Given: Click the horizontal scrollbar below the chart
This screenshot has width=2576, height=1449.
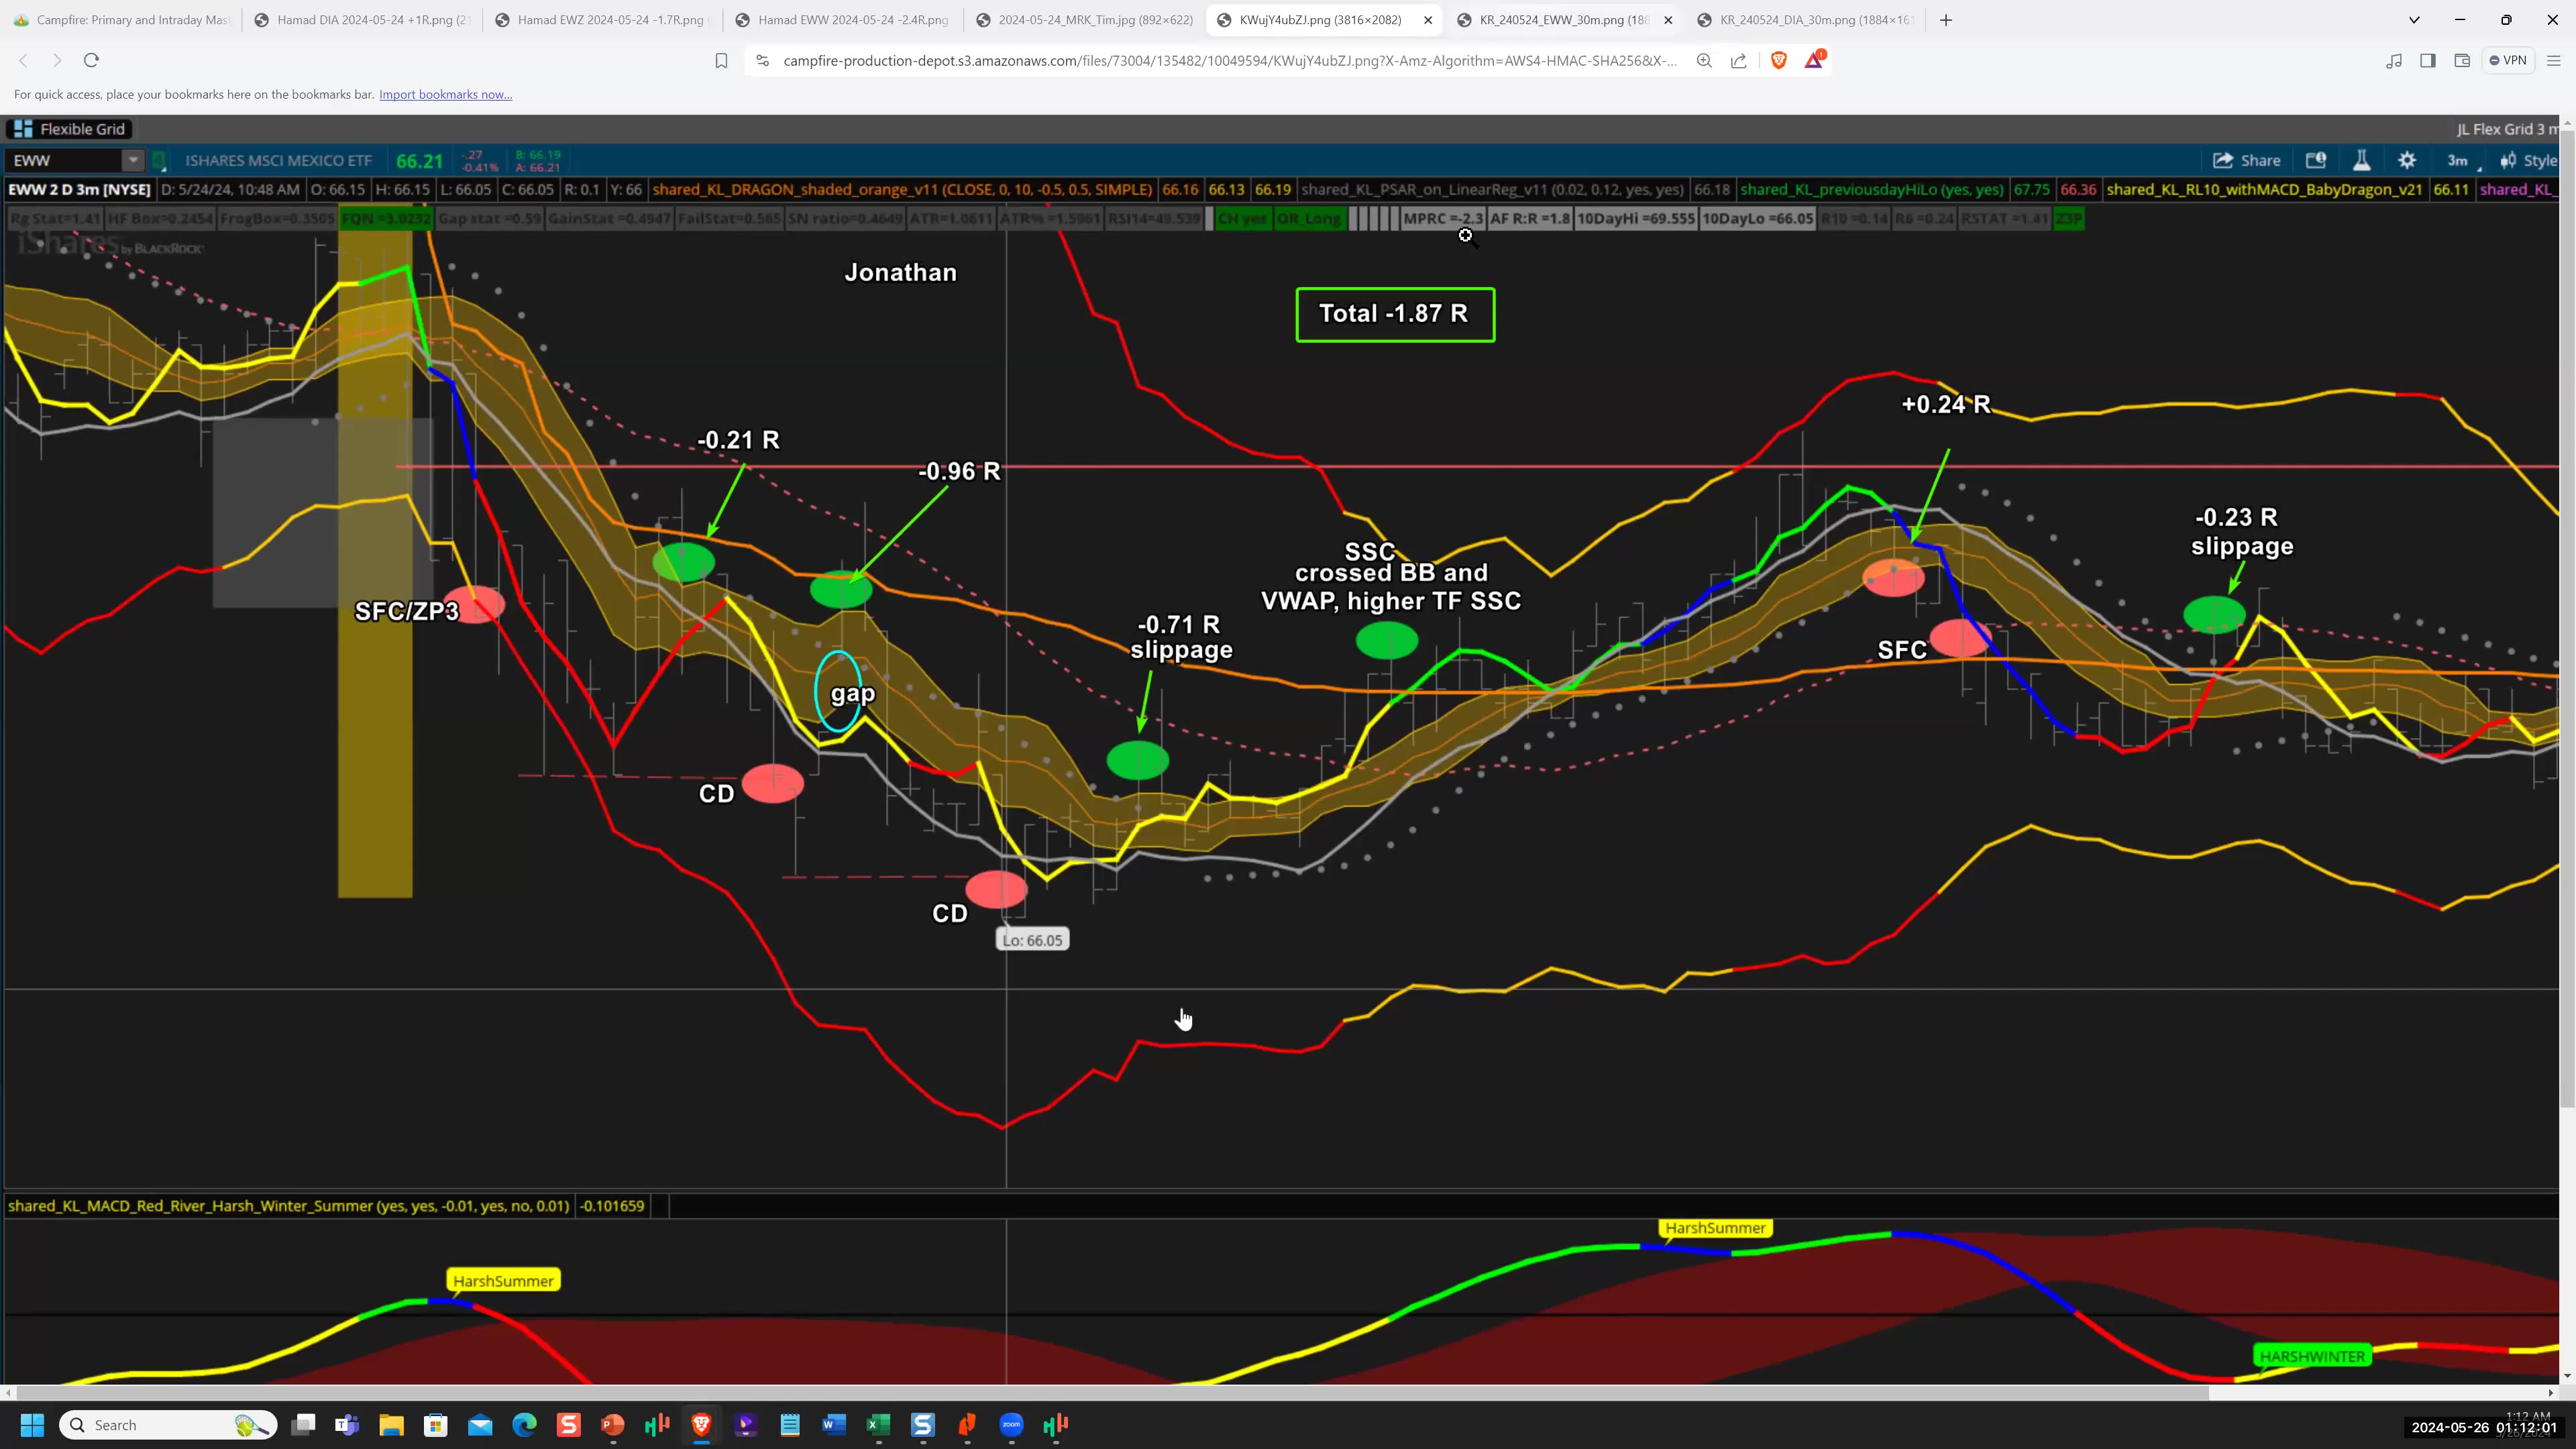Looking at the screenshot, I should pyautogui.click(x=1200, y=1393).
